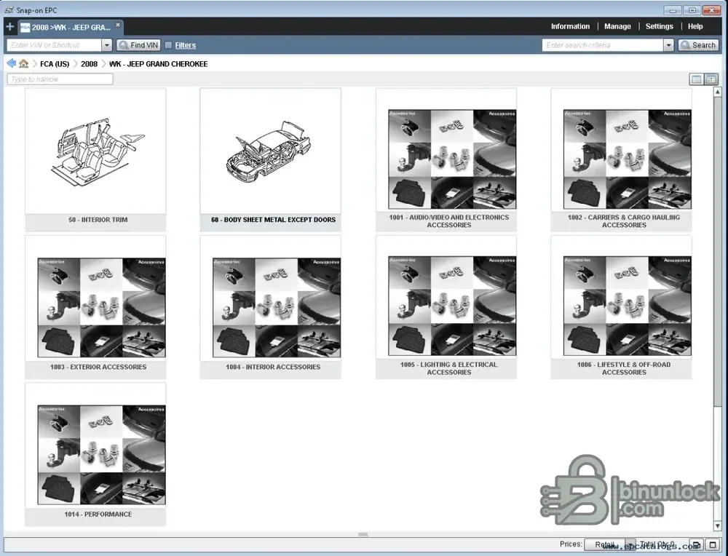The width and height of the screenshot is (728, 556).
Task: Open the Prices Retail dropdown
Action: [x=609, y=544]
